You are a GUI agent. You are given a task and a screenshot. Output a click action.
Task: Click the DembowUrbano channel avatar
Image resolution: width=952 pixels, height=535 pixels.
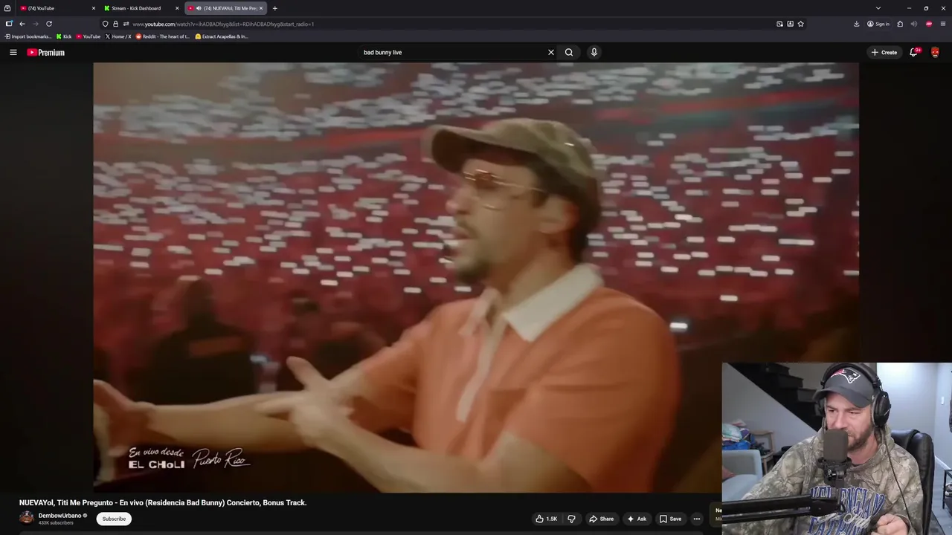point(27,518)
